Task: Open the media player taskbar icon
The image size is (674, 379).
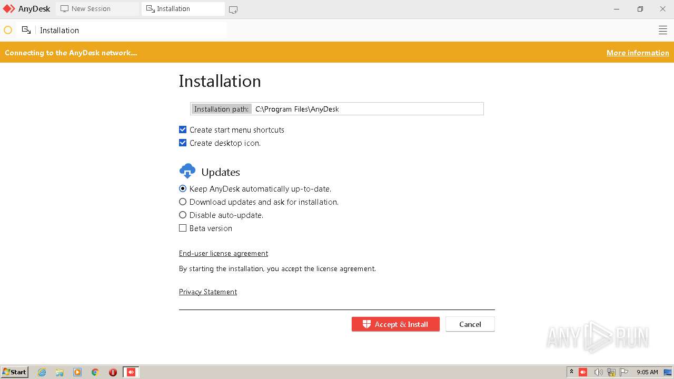Action: (x=77, y=372)
